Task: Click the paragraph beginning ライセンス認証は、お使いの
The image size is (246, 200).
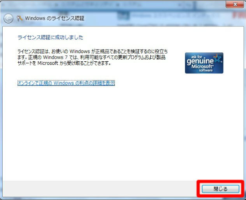Action: click(x=93, y=57)
